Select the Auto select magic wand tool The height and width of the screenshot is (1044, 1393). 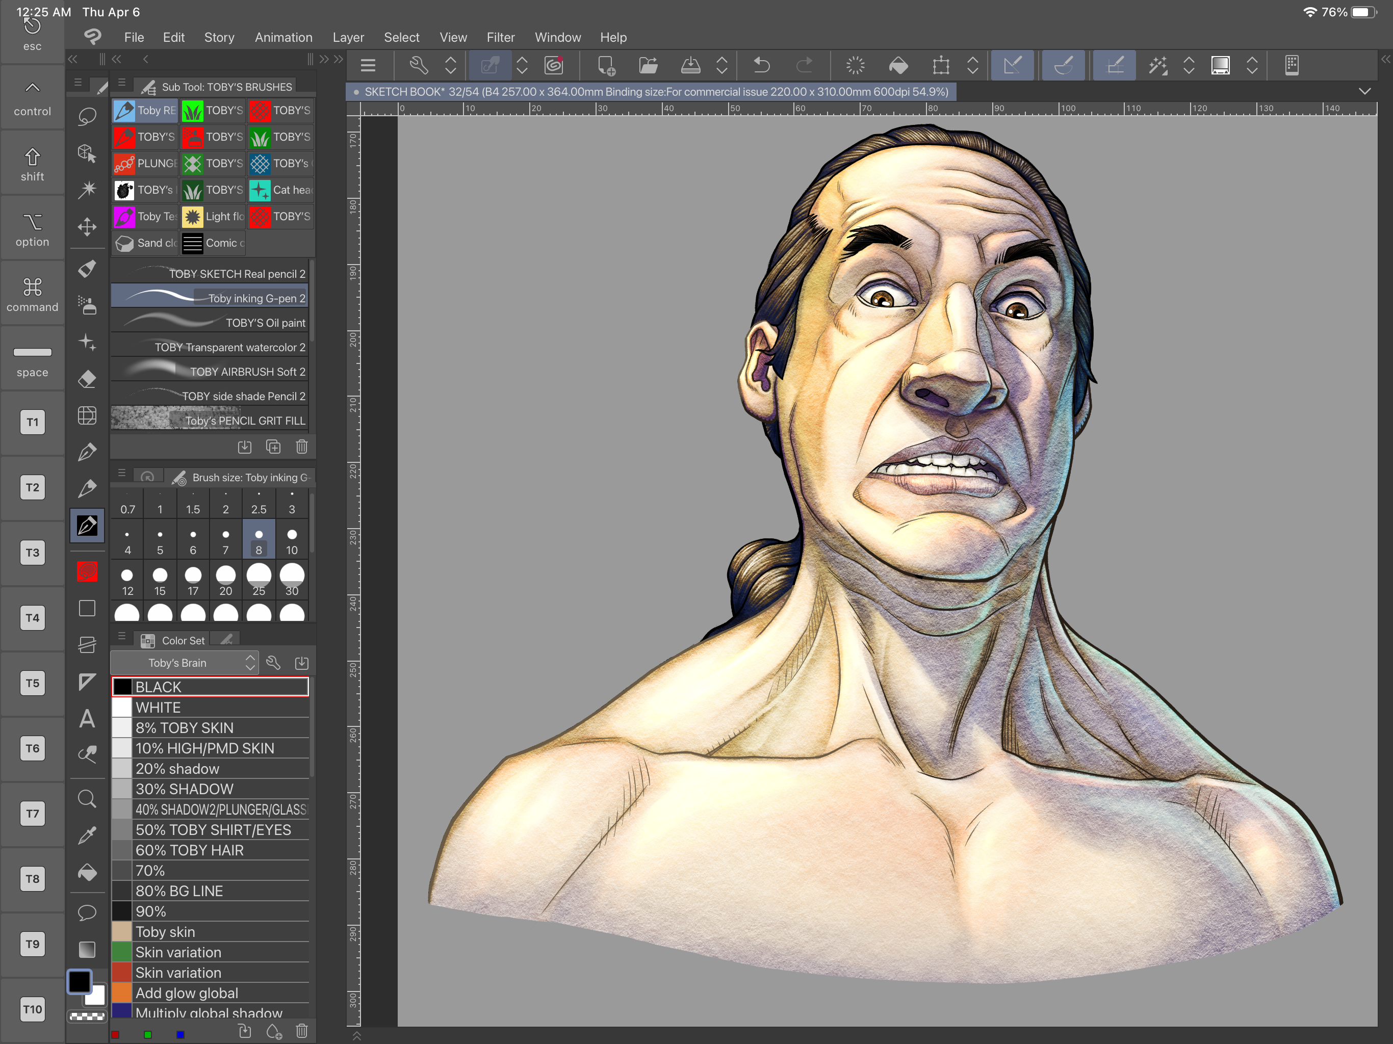click(87, 190)
